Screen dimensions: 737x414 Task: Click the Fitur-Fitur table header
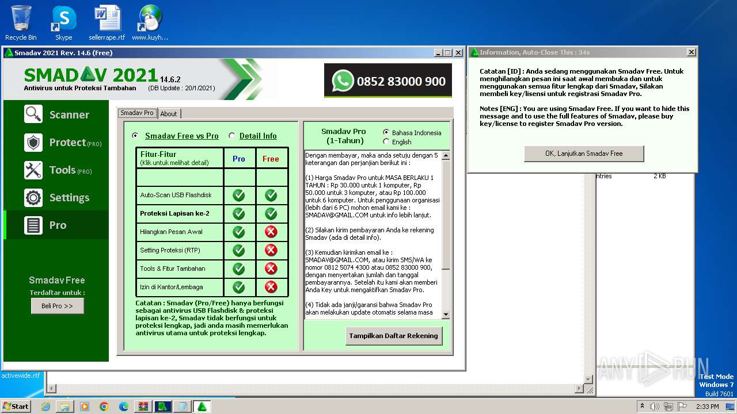click(x=180, y=158)
